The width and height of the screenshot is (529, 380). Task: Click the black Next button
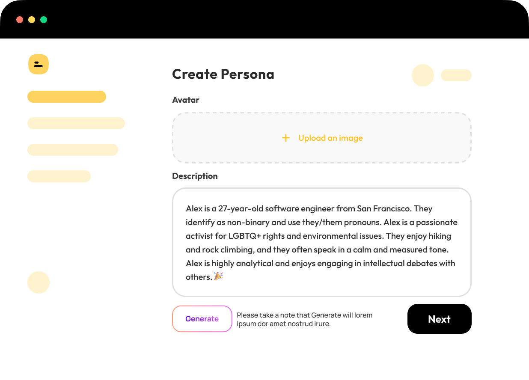point(439,319)
